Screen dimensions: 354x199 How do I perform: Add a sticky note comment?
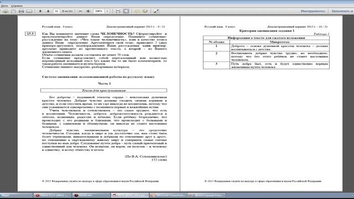[x=137, y=11]
